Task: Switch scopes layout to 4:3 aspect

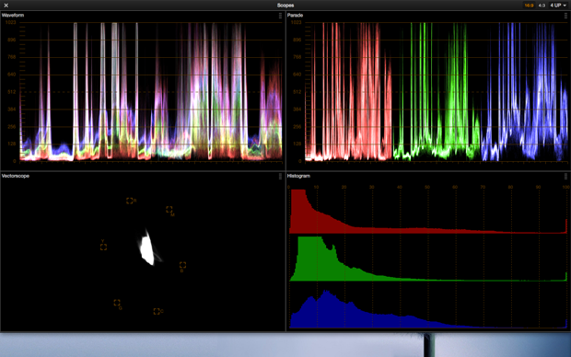Action: pyautogui.click(x=542, y=6)
